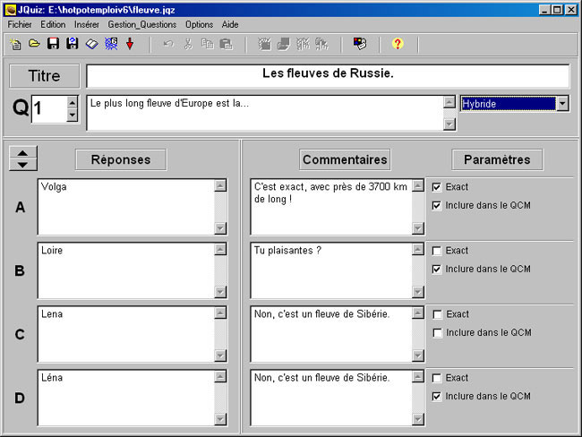Click the Save As disk icon
Image resolution: width=582 pixels, height=437 pixels.
(72, 43)
